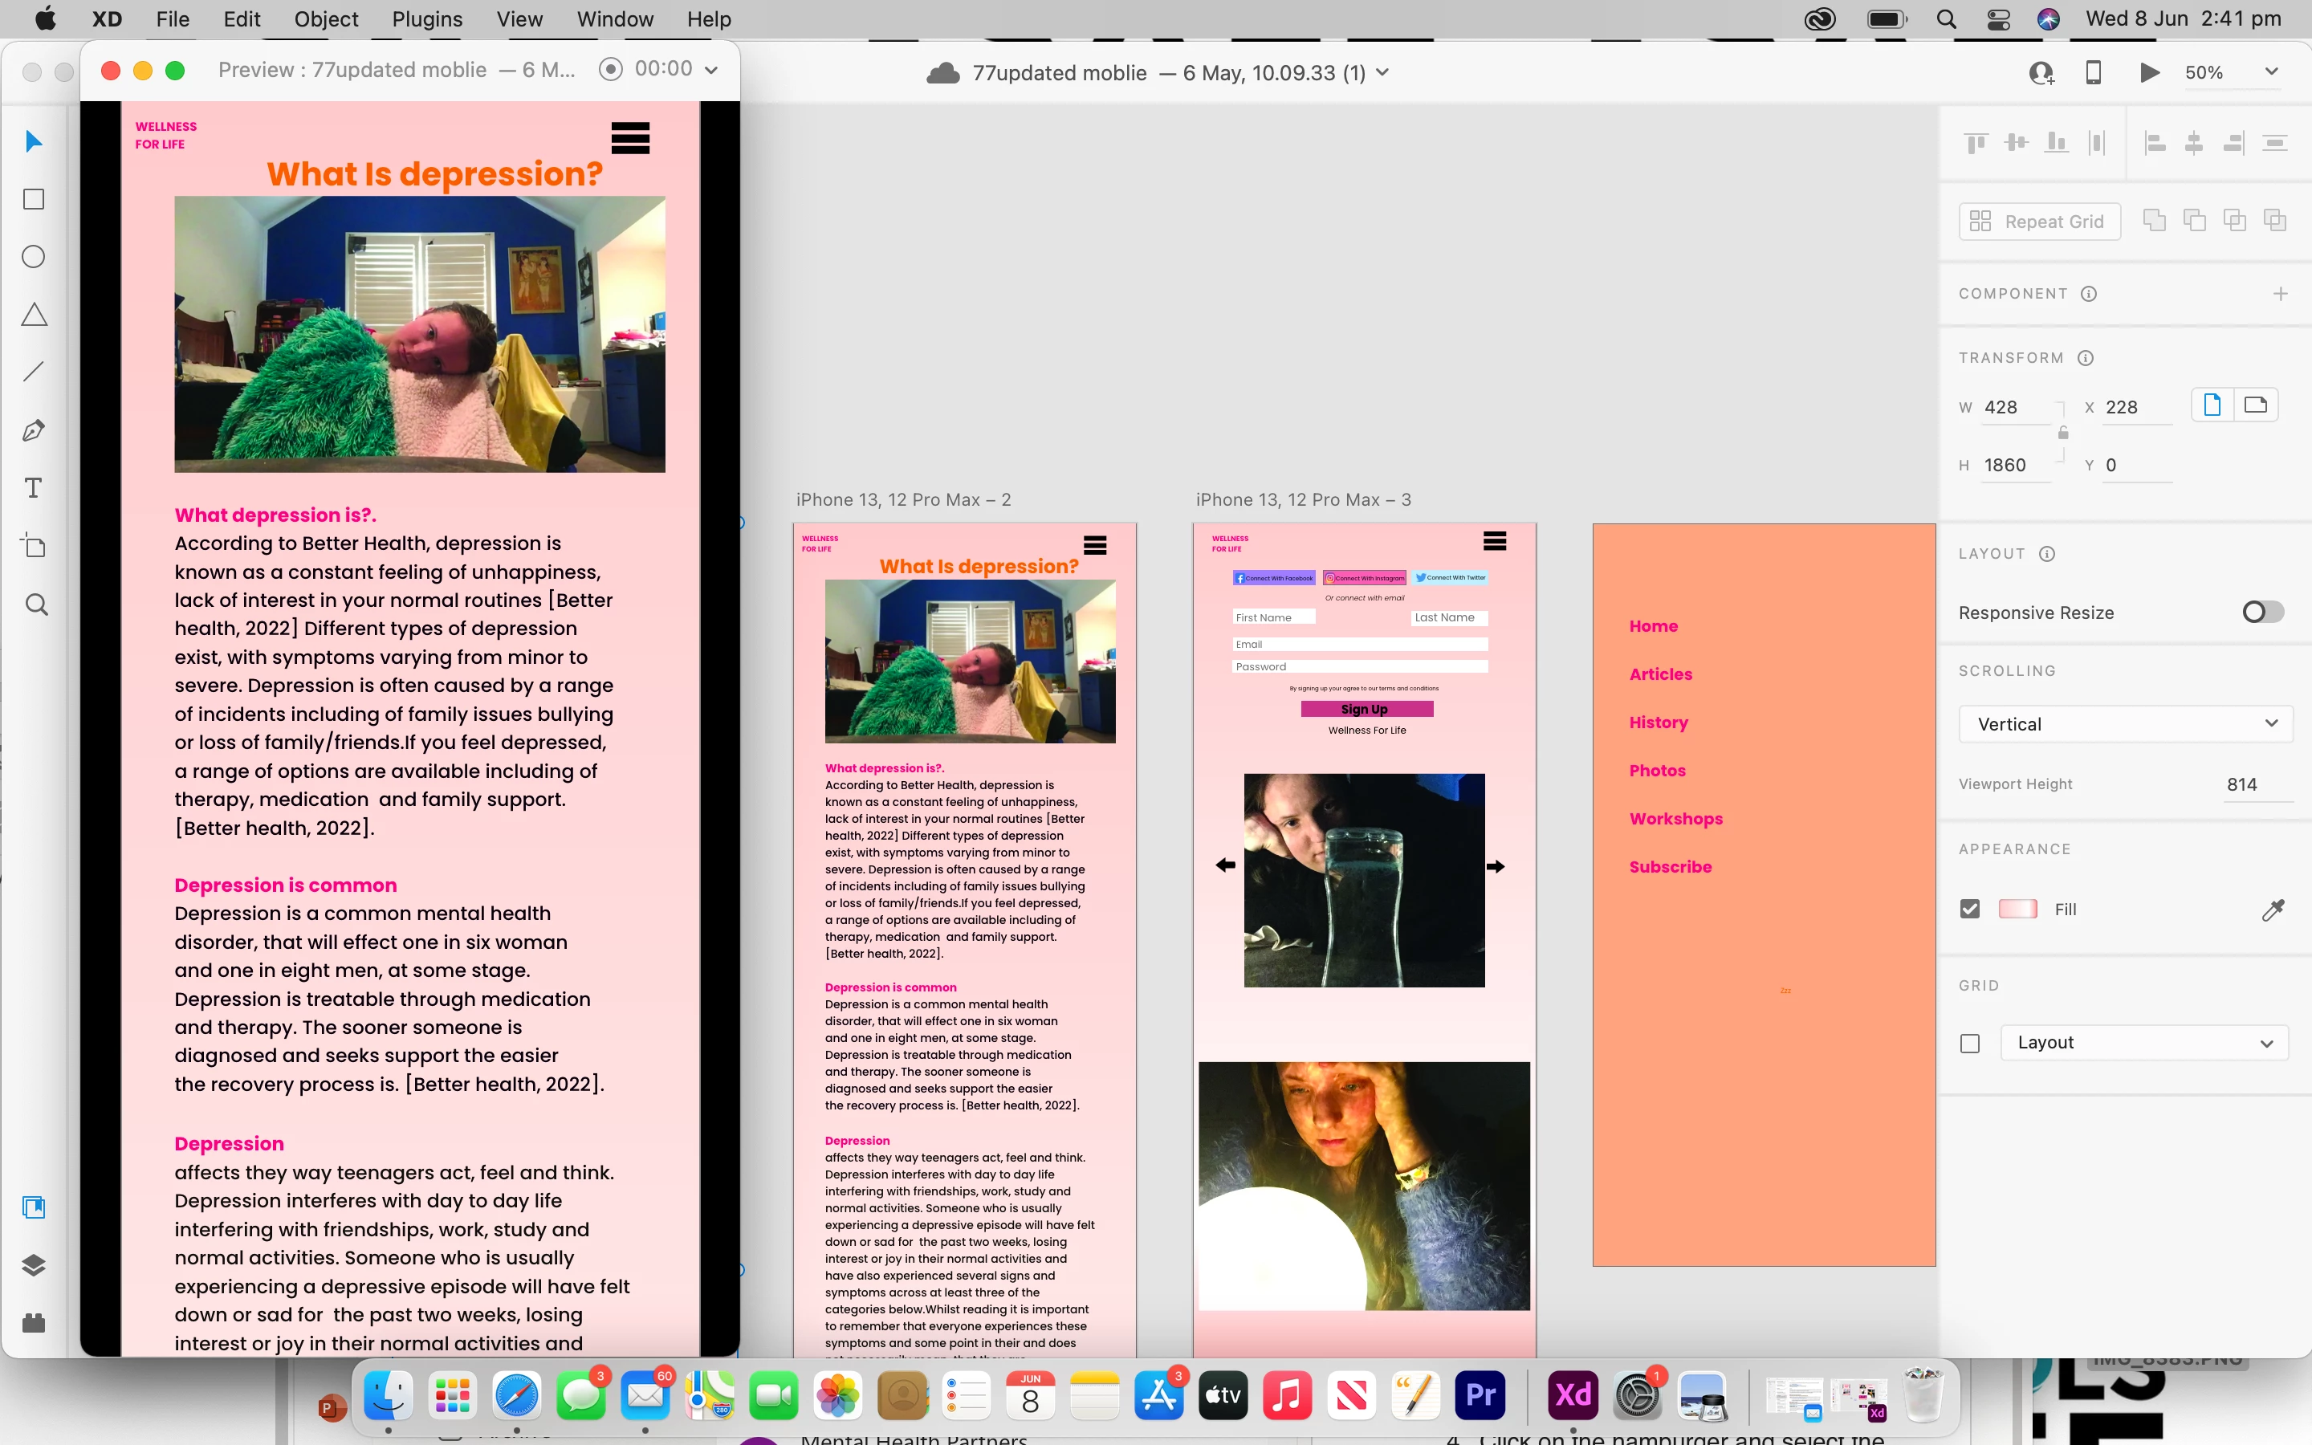This screenshot has width=2312, height=1445.
Task: Select the Ellipse tool
Action: pos(34,257)
